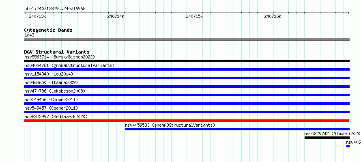The height and width of the screenshot is (162, 361).
Task: Select the black nsv5563714 variant bar
Action: point(187,61)
